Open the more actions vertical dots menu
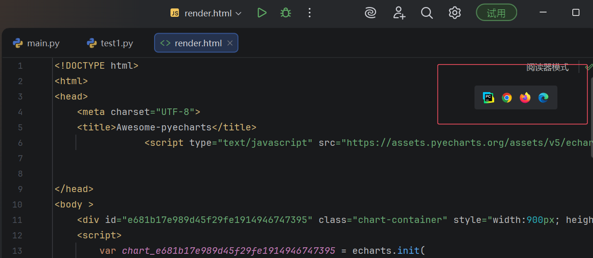The height and width of the screenshot is (258, 593). [309, 13]
